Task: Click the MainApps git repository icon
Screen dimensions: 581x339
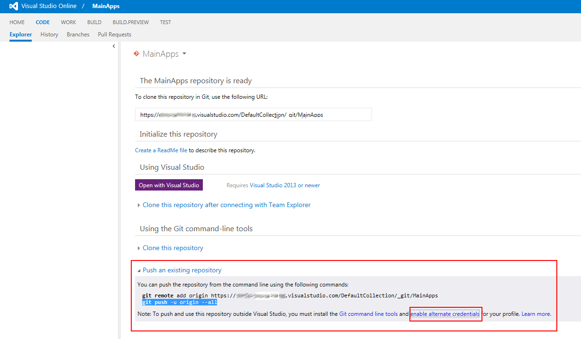Action: click(136, 54)
